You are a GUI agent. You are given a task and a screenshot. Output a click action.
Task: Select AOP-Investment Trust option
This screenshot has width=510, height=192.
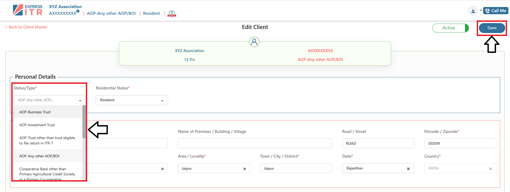(x=48, y=125)
